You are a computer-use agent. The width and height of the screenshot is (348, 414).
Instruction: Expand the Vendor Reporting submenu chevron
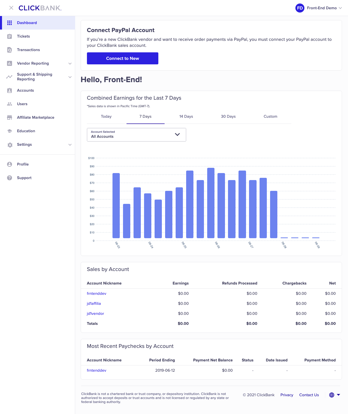[x=70, y=63]
